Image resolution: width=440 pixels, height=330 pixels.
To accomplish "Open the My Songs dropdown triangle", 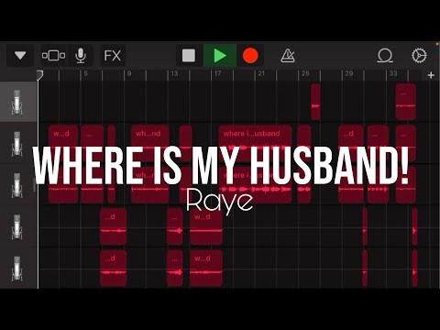I will 20,56.
